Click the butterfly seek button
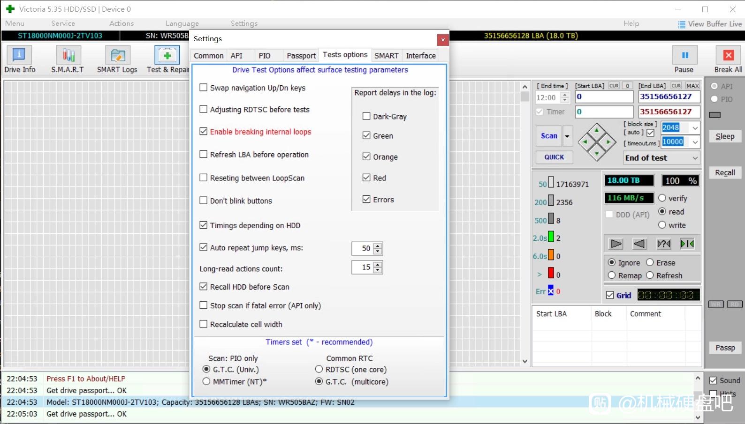 687,244
